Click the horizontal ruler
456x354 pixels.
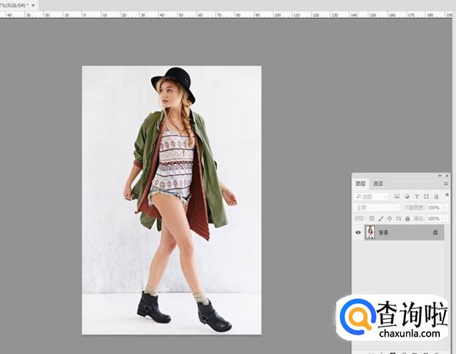click(x=226, y=15)
